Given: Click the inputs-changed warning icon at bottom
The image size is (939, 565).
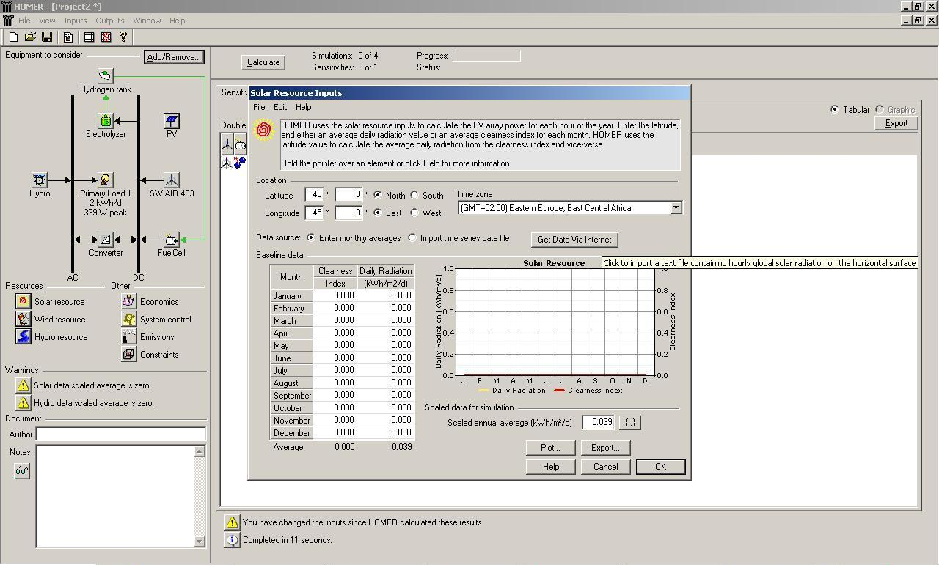Looking at the screenshot, I should pos(232,522).
